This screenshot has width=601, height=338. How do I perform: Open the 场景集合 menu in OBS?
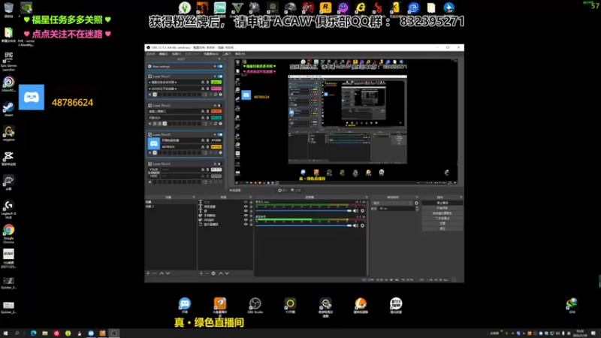(x=211, y=54)
